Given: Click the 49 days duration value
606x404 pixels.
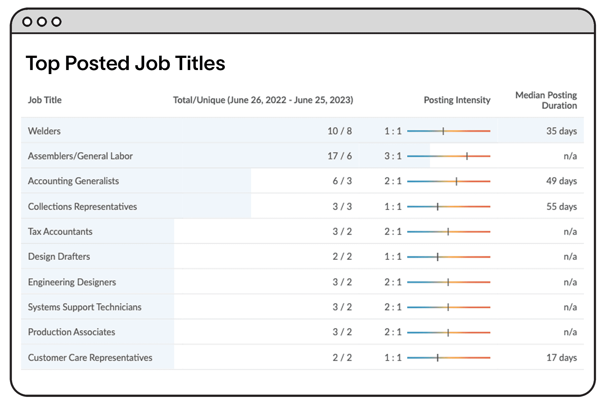Looking at the screenshot, I should click(562, 181).
